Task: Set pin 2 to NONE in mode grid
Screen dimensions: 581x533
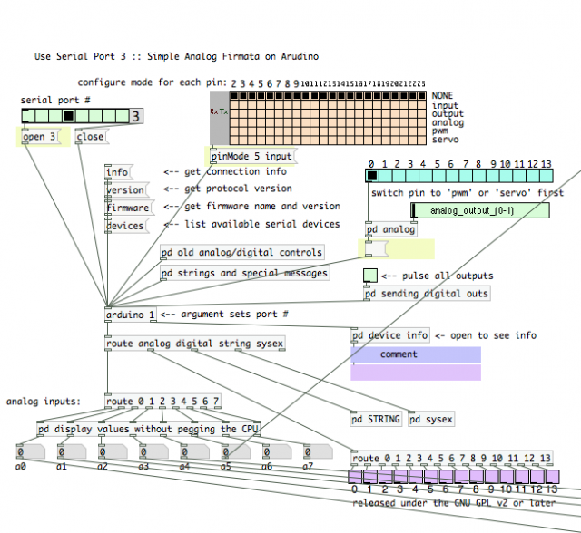Action: 234,96
